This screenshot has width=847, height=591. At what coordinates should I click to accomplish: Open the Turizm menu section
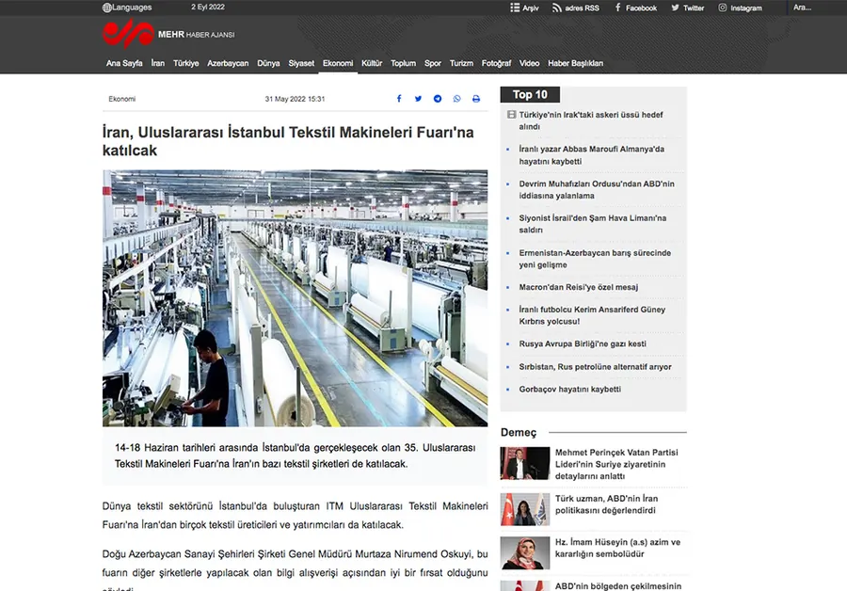(461, 63)
